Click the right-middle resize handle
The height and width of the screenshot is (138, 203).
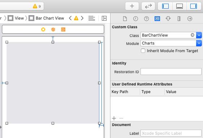[99, 83]
